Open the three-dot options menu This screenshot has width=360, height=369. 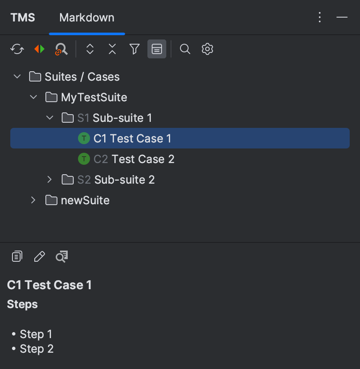[319, 17]
